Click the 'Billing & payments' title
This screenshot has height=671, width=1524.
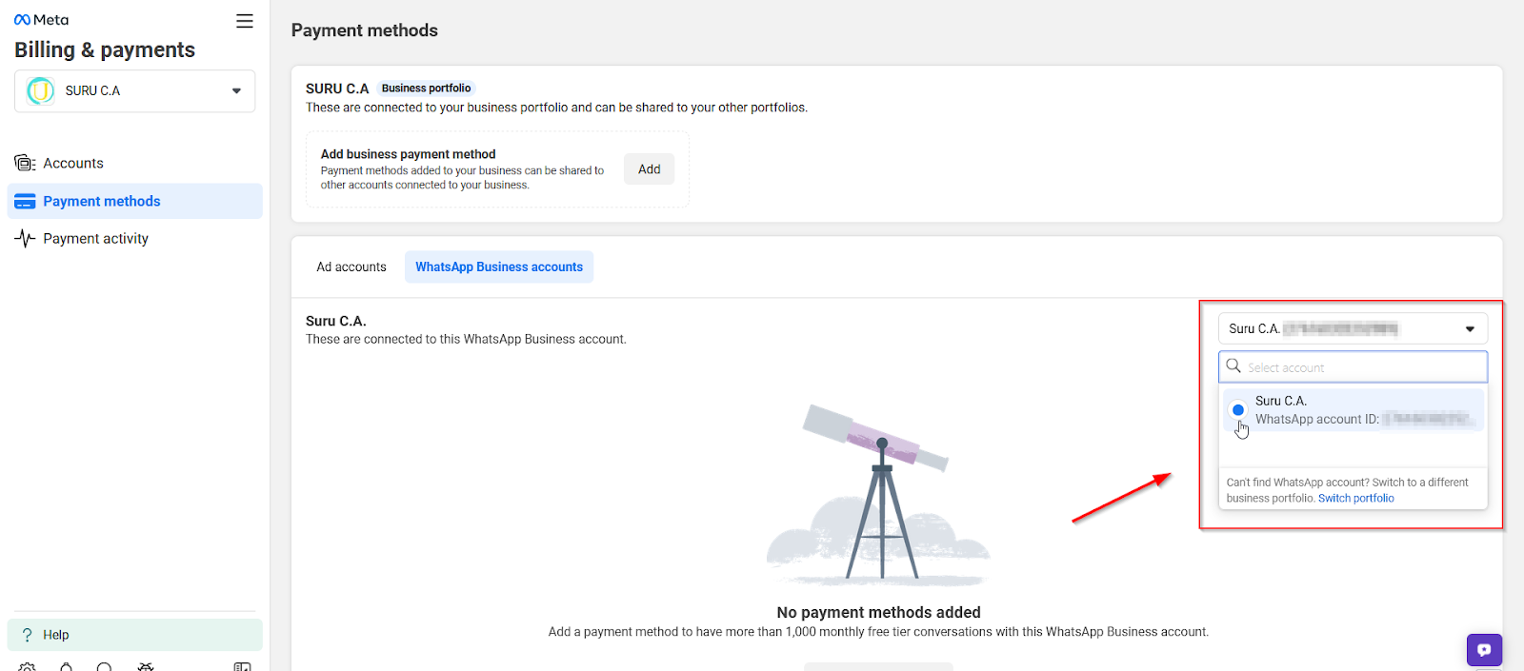pyautogui.click(x=105, y=50)
